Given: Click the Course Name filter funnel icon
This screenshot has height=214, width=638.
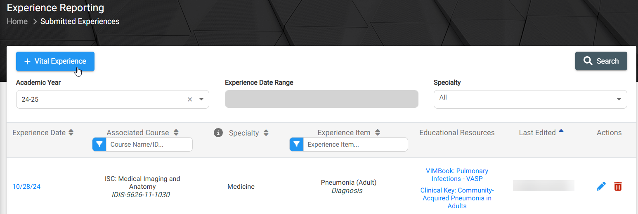Looking at the screenshot, I should (99, 145).
